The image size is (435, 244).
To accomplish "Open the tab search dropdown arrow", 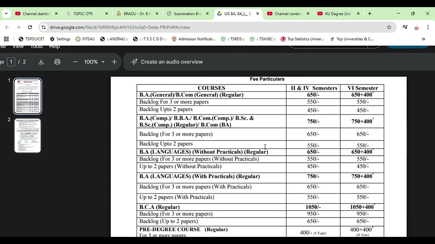I will (x=6, y=14).
